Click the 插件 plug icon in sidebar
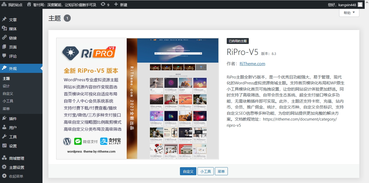 (4, 118)
